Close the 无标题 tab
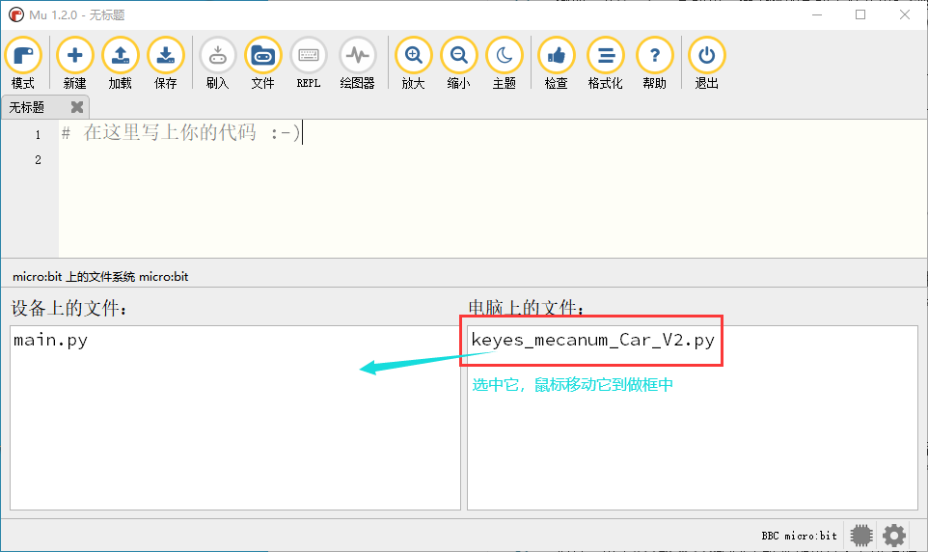This screenshot has width=928, height=552. coord(77,107)
